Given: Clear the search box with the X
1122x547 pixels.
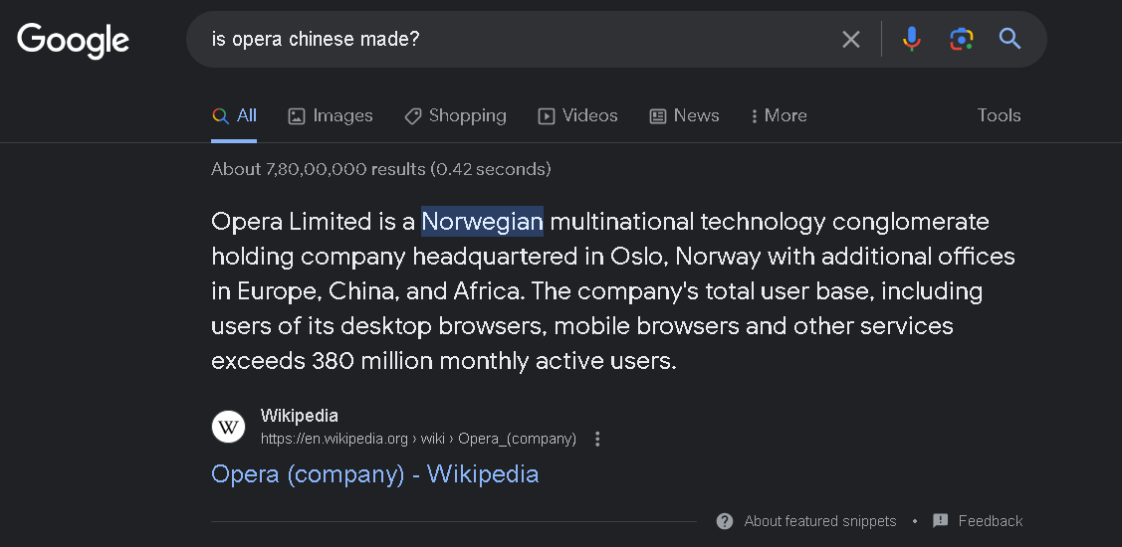Looking at the screenshot, I should click(851, 39).
